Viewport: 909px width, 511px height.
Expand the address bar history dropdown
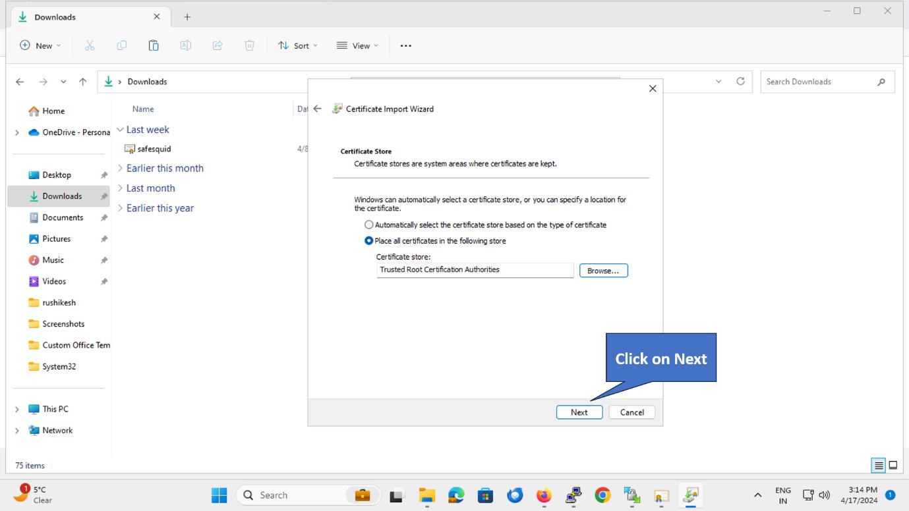718,82
